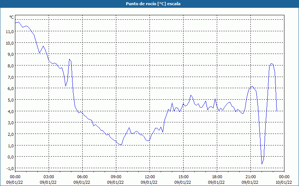Screen dimensions: 299x186
Task: Click the °C unit label on the axis
Action: point(12,17)
